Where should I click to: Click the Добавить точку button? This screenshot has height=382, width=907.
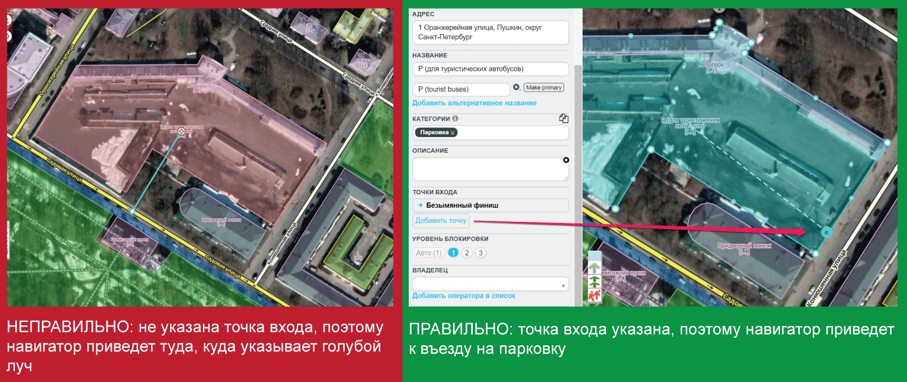(440, 221)
